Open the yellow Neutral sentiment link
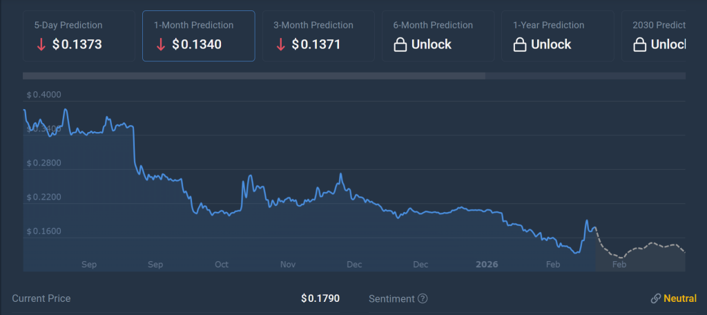 click(x=679, y=299)
